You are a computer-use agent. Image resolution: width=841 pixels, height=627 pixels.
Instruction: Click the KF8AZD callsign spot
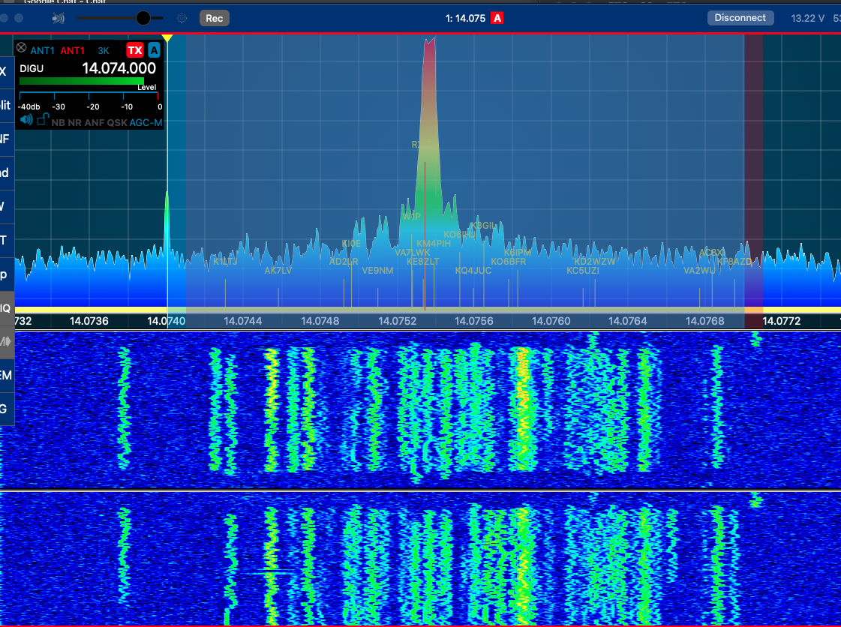click(x=734, y=262)
